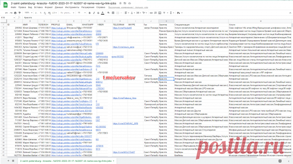
Task: Open the Данные menu
Action: pyautogui.click(x=59, y=8)
